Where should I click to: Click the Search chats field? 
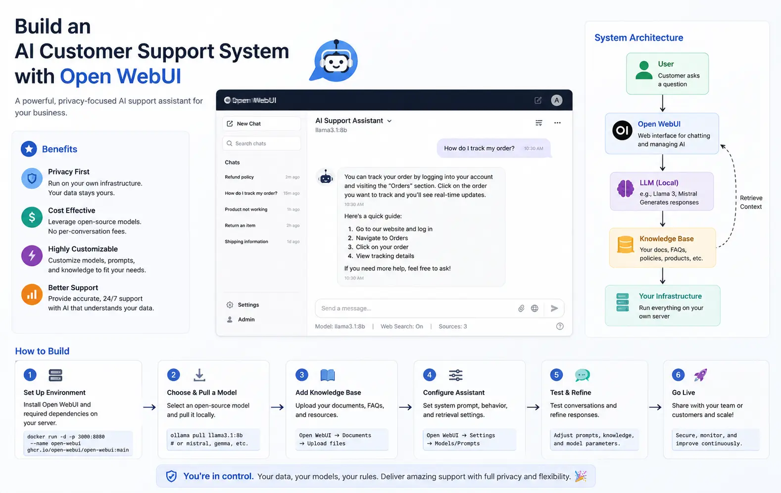(x=261, y=143)
